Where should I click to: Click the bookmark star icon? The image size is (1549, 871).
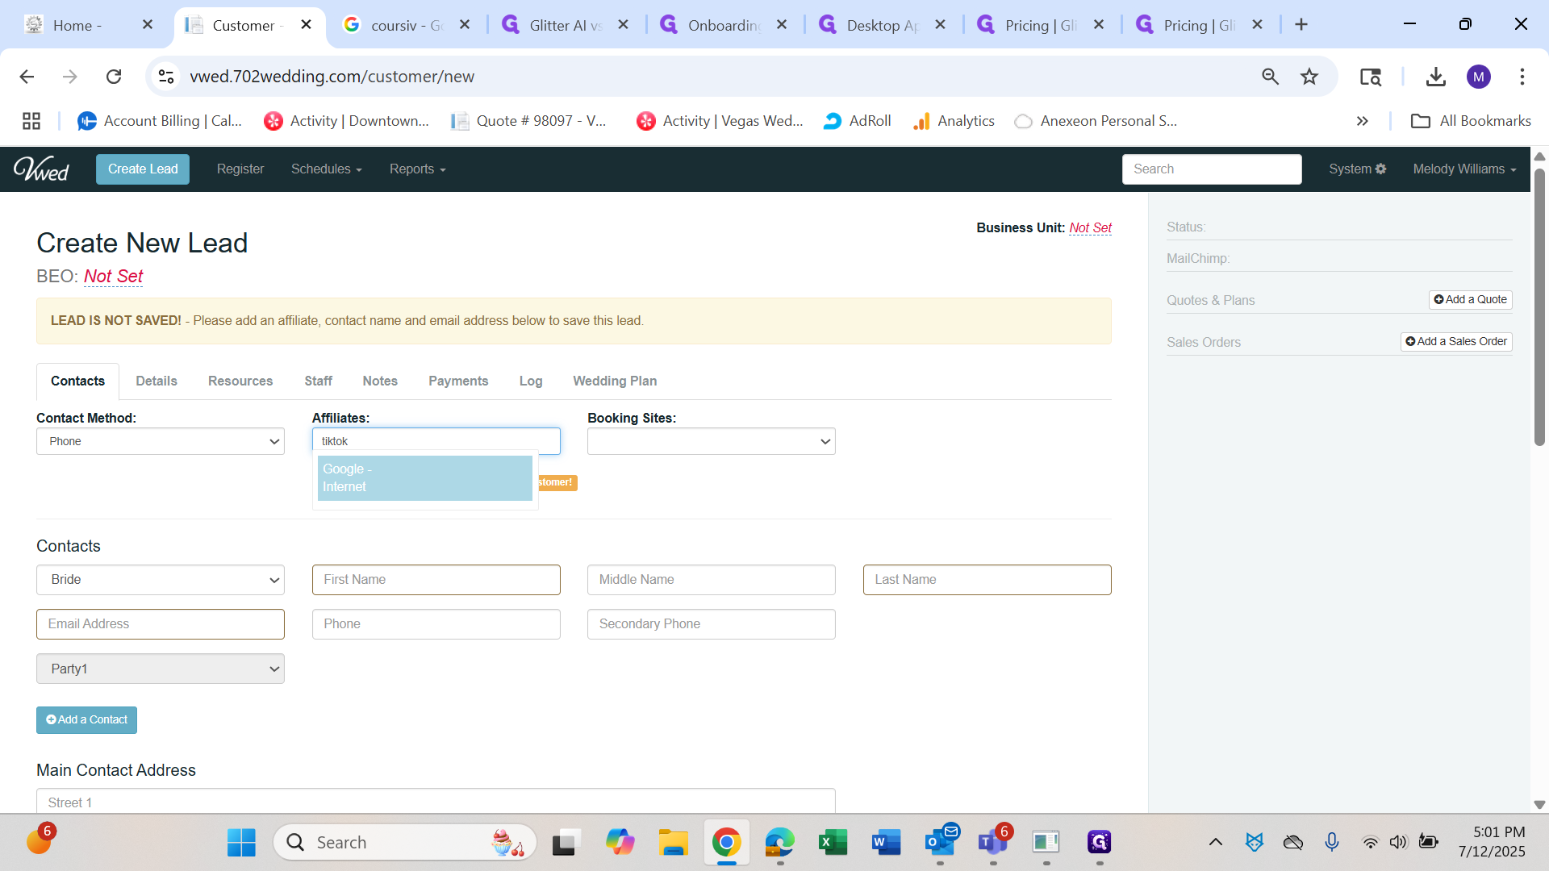[x=1309, y=77]
